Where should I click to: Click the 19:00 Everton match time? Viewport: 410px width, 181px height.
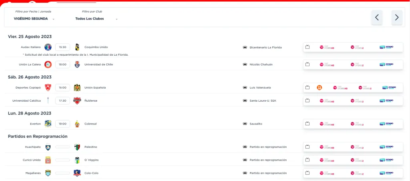click(x=62, y=124)
